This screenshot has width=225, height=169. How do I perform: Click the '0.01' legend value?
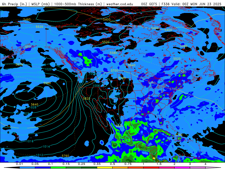pyautogui.click(x=19, y=164)
